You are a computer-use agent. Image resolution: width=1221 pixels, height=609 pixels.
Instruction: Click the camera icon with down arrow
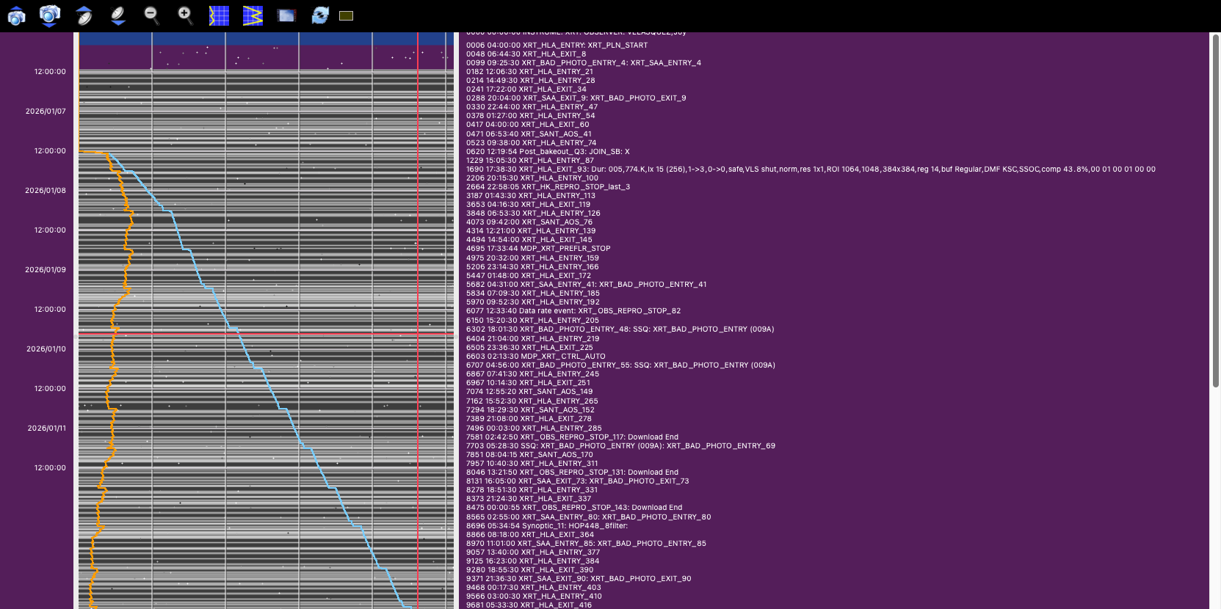[49, 15]
